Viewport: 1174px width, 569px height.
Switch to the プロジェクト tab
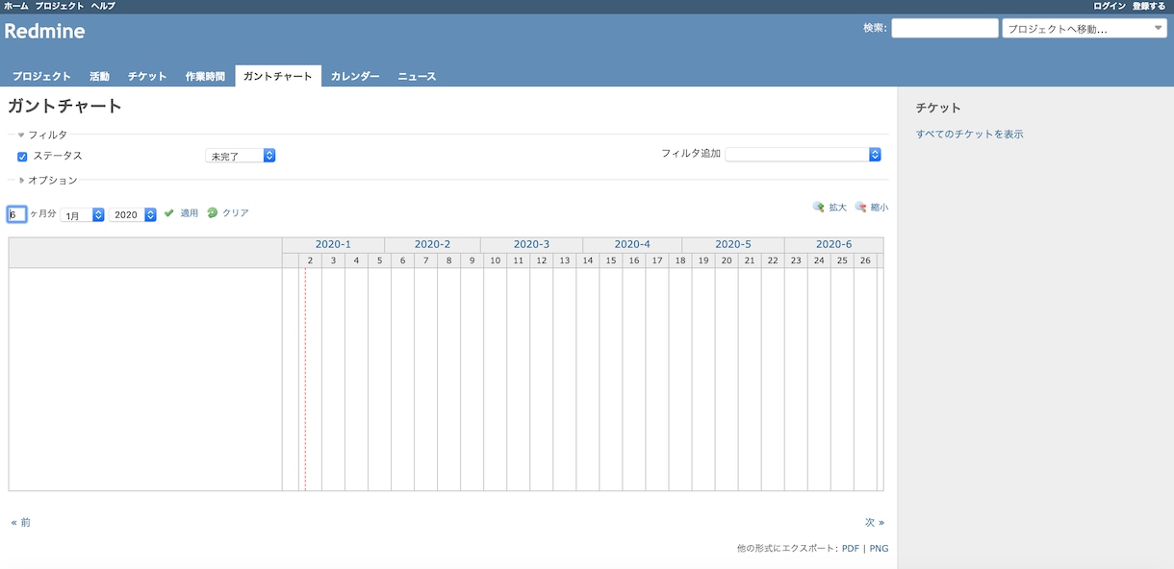41,76
